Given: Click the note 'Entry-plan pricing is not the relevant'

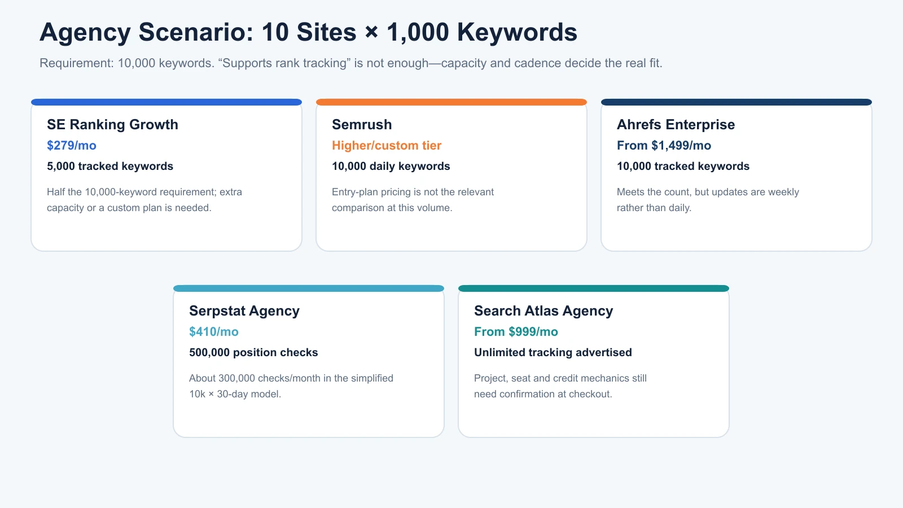Looking at the screenshot, I should [413, 200].
